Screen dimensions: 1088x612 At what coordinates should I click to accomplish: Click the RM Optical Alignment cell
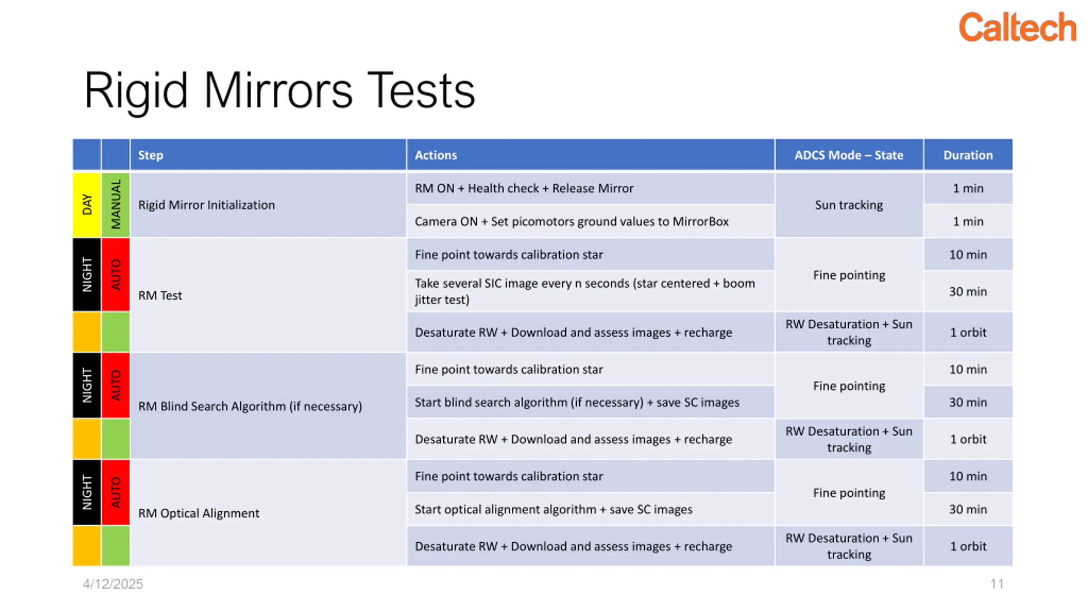[x=268, y=513]
